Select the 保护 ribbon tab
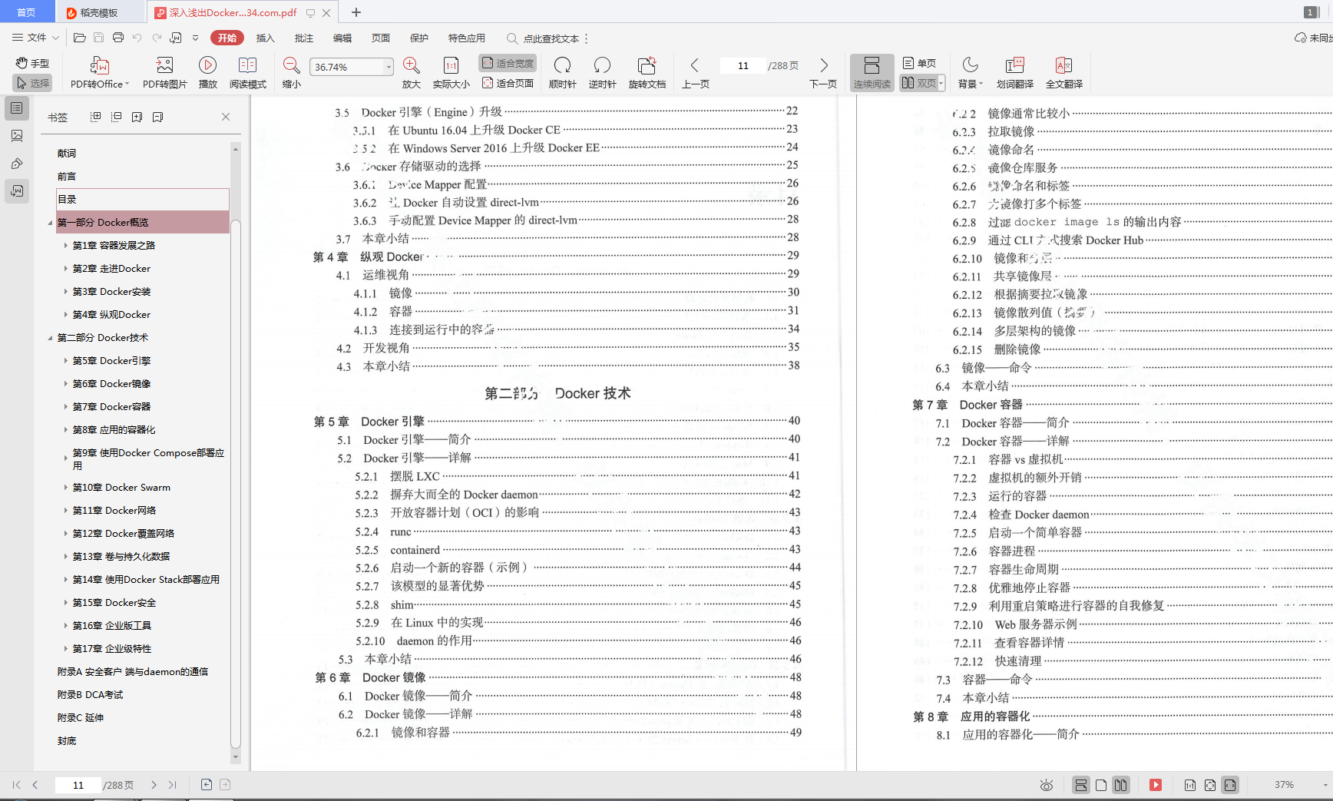 (419, 38)
